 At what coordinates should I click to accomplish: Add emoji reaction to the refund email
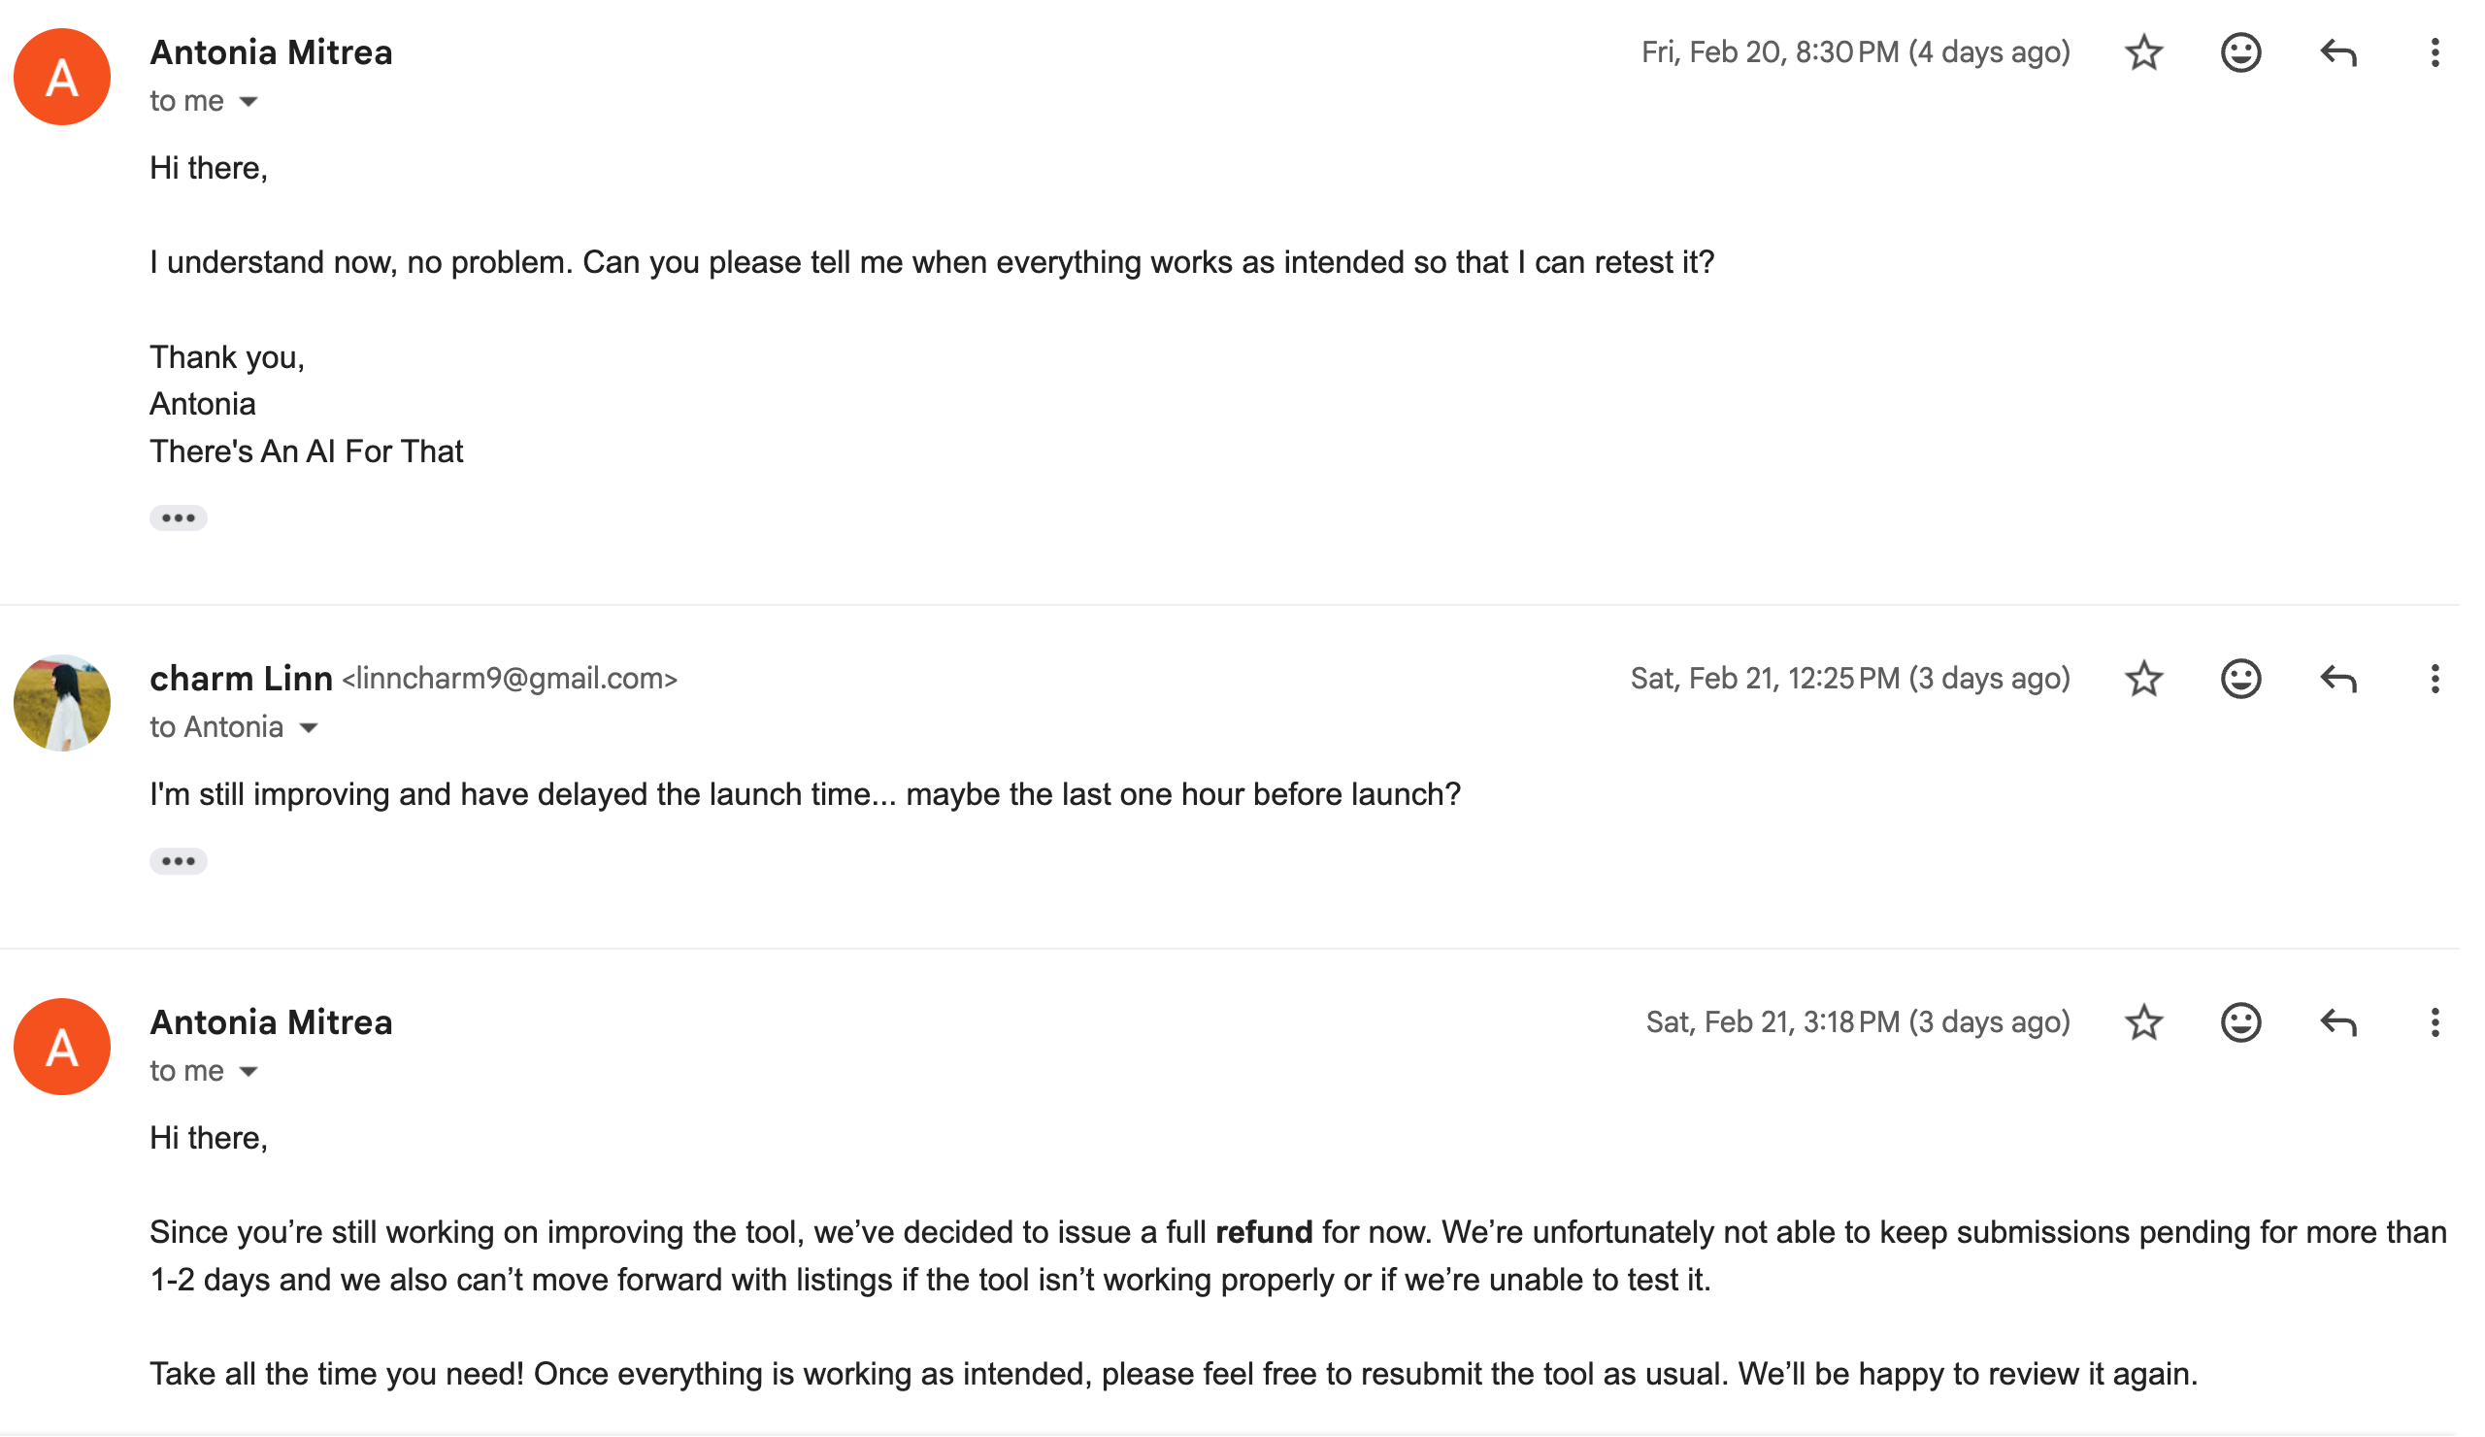click(x=2239, y=1021)
